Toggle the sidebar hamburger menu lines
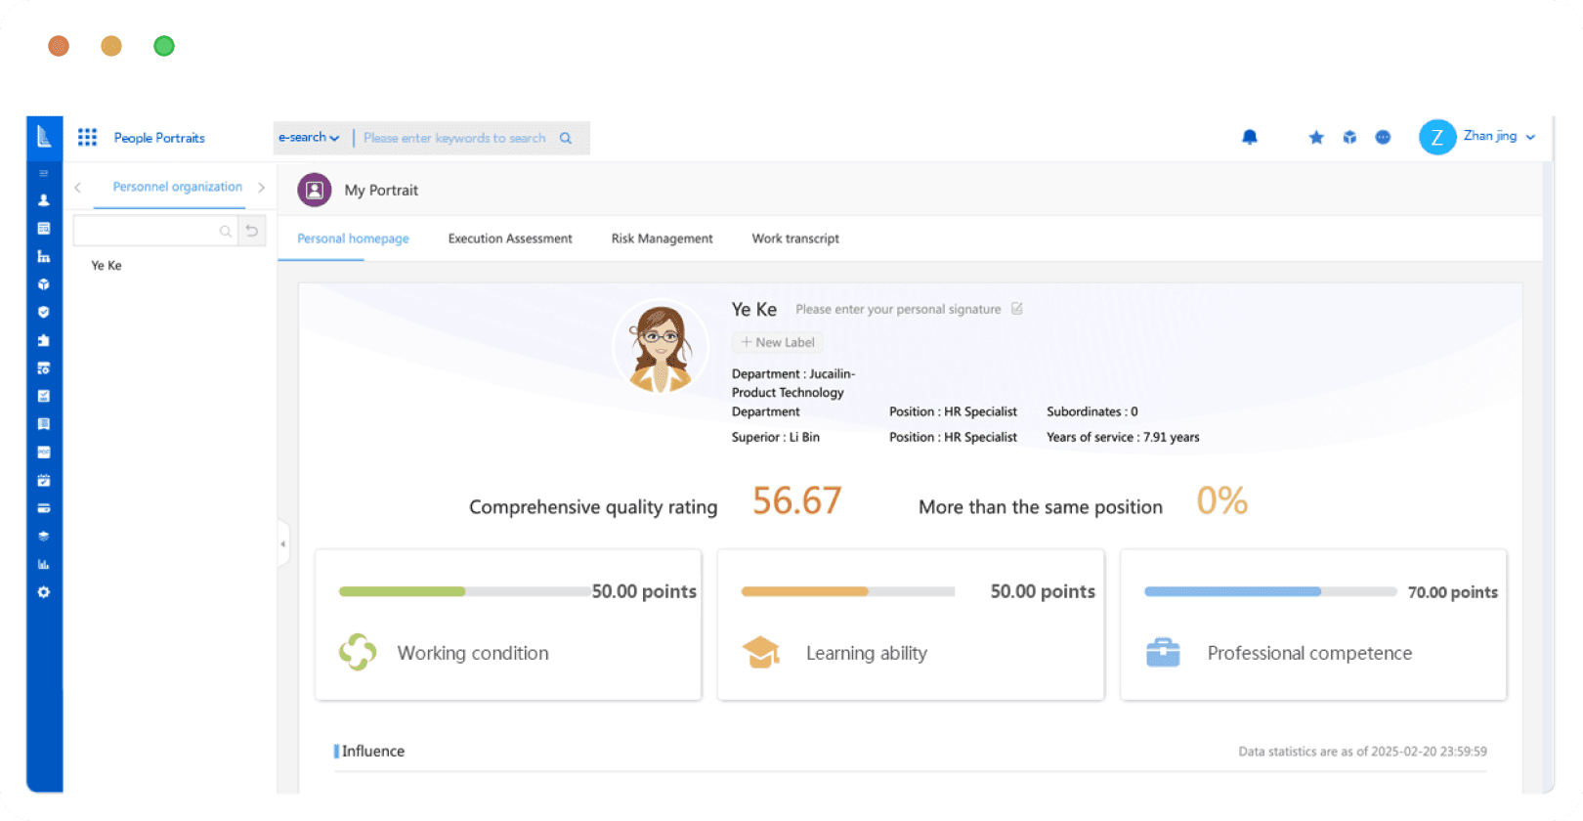 tap(43, 173)
